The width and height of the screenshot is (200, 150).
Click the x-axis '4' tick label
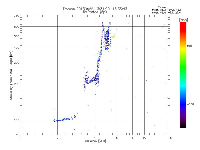coord(95,138)
